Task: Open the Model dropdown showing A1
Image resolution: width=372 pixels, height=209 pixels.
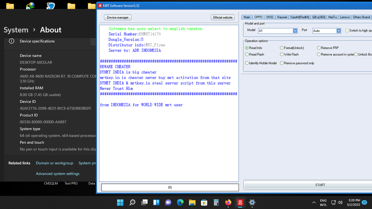Action: [x=295, y=31]
